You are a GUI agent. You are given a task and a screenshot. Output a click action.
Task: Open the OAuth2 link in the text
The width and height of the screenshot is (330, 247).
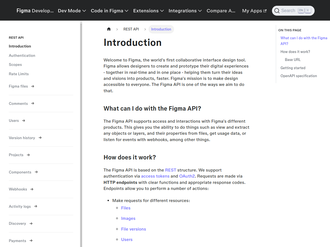tap(187, 176)
